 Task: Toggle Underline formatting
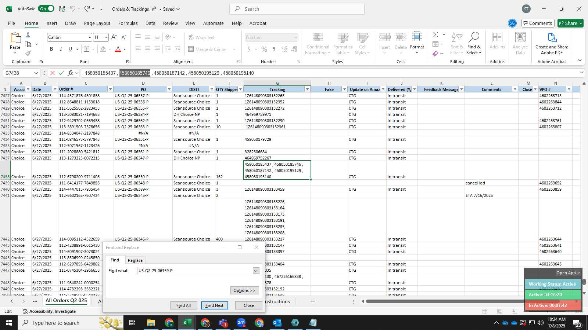click(x=70, y=49)
